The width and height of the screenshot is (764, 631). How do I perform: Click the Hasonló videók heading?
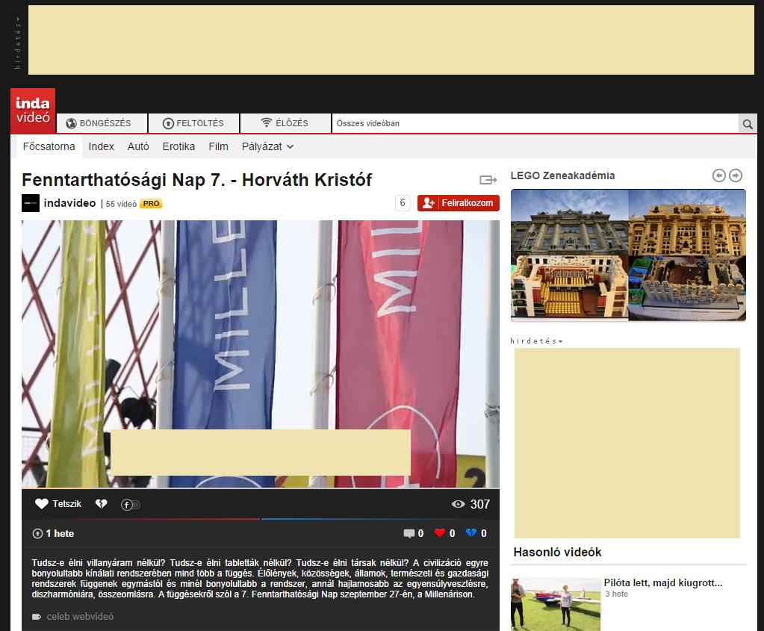557,552
